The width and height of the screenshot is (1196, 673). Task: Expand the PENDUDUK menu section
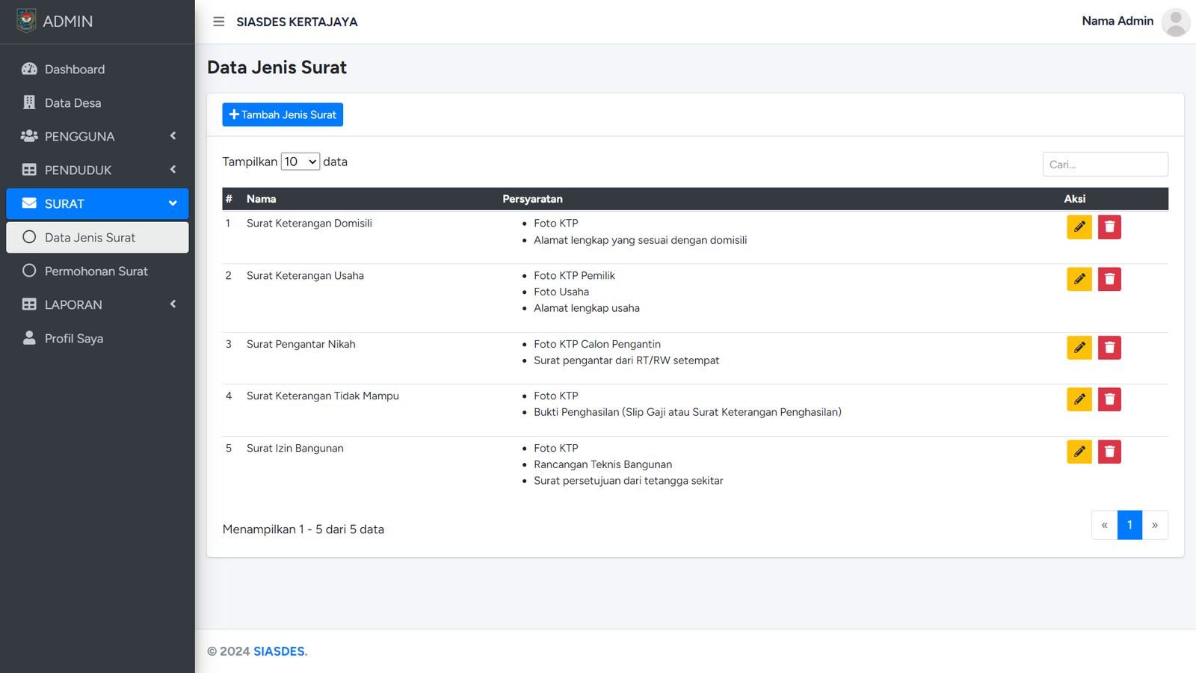97,170
